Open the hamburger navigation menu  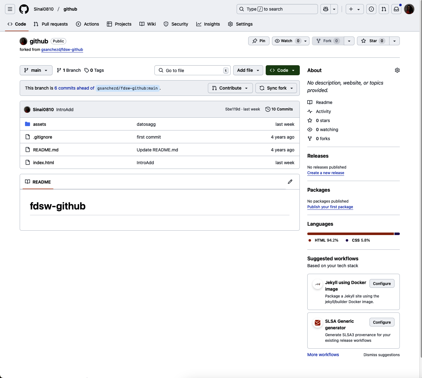(x=10, y=9)
